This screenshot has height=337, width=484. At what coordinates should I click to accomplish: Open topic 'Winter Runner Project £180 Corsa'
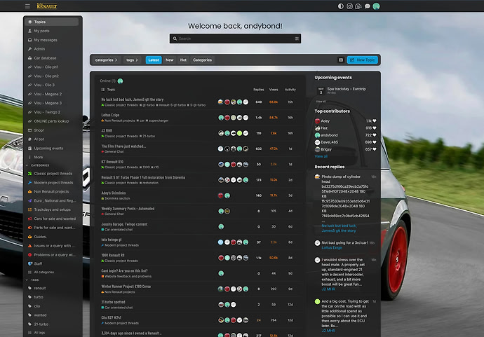pos(126,287)
